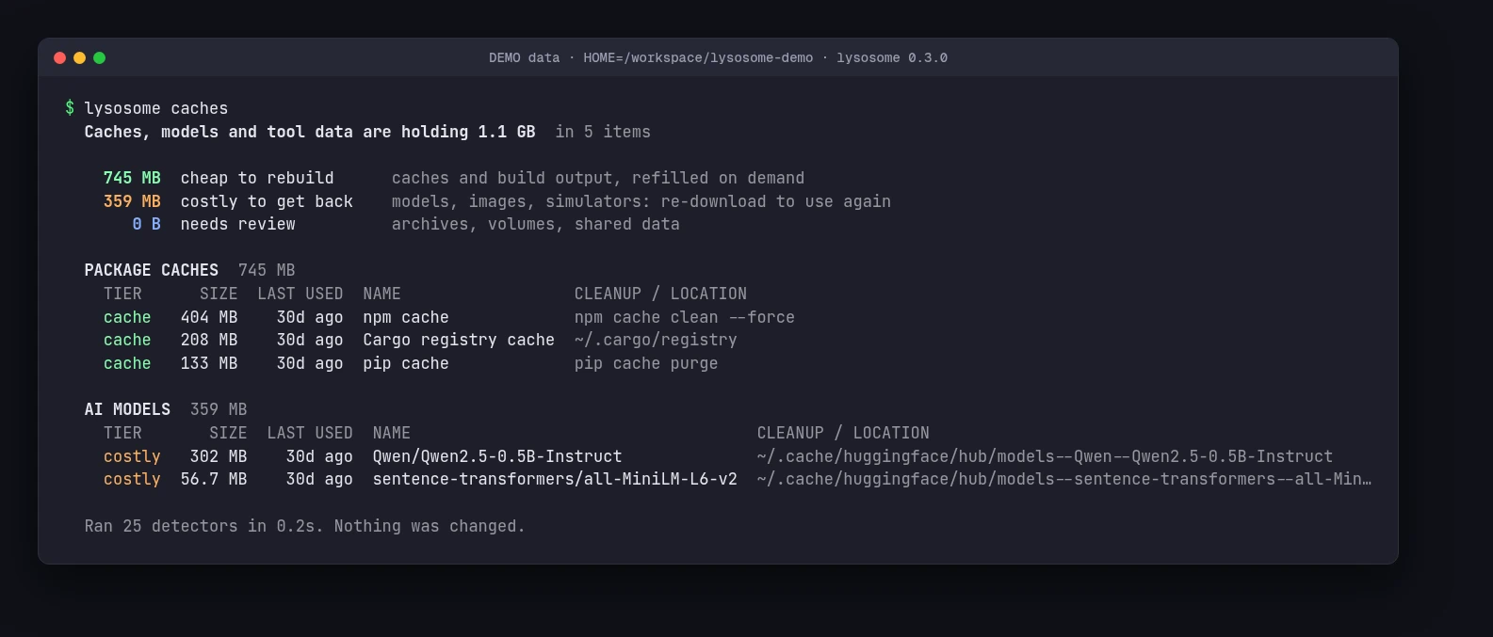Click 'archives, volumes, shared data' description

536,224
